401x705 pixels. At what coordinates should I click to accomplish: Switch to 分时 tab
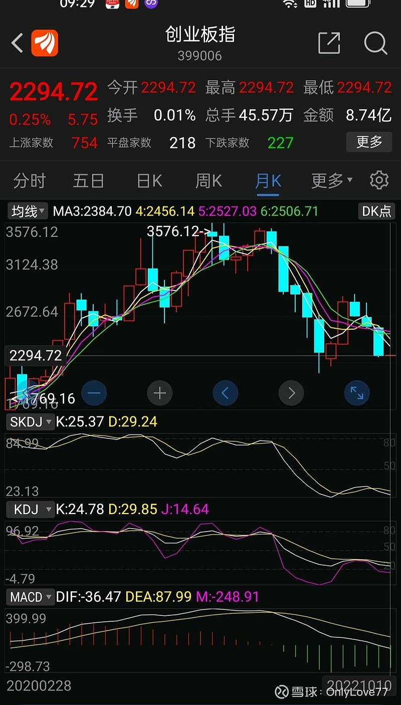click(30, 180)
